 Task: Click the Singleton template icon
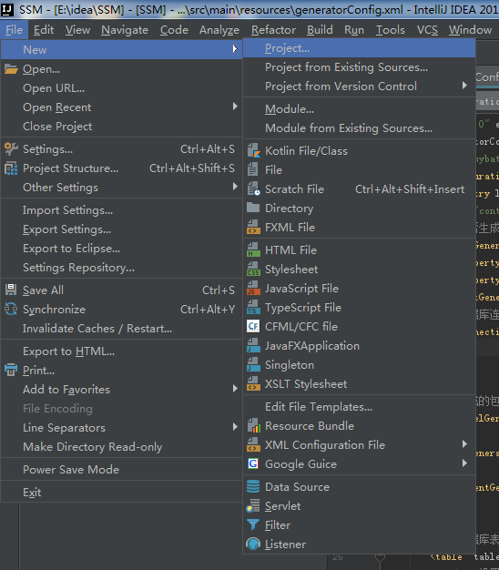tap(253, 364)
